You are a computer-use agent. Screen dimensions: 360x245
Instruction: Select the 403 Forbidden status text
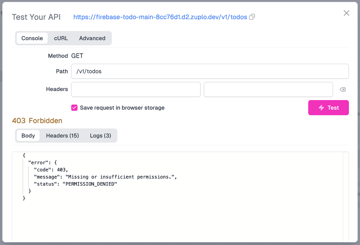click(x=37, y=120)
